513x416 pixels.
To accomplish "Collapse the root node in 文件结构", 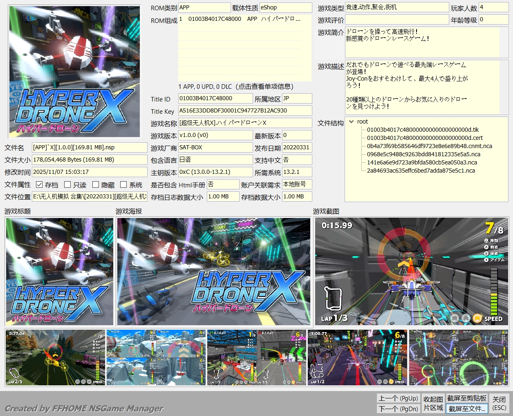I will pyautogui.click(x=352, y=121).
